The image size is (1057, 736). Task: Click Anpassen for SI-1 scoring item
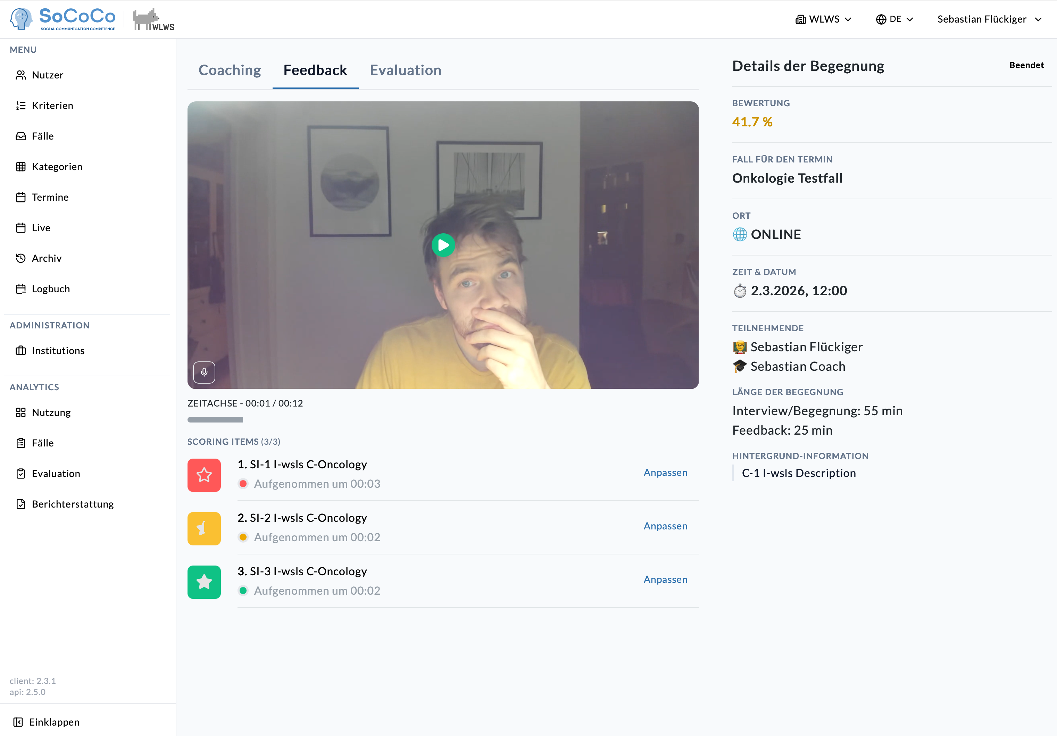pos(665,472)
